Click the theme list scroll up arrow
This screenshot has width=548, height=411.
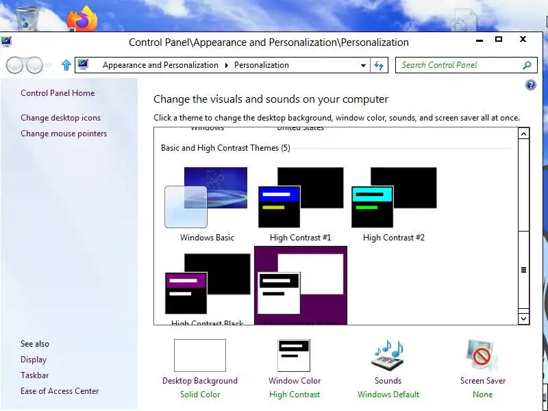tap(523, 134)
